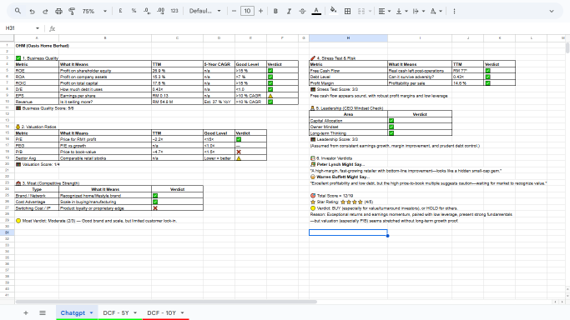
Task: Select the 'Business Quality Score: 5/6' cell
Action: pos(37,108)
